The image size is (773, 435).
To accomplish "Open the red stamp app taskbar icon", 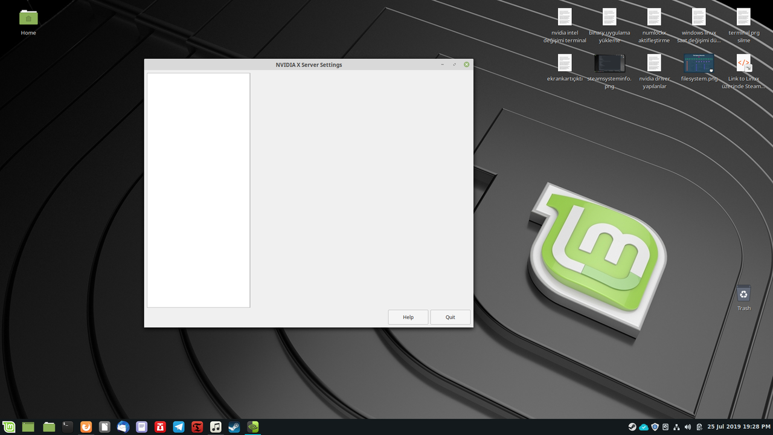I will [x=160, y=427].
